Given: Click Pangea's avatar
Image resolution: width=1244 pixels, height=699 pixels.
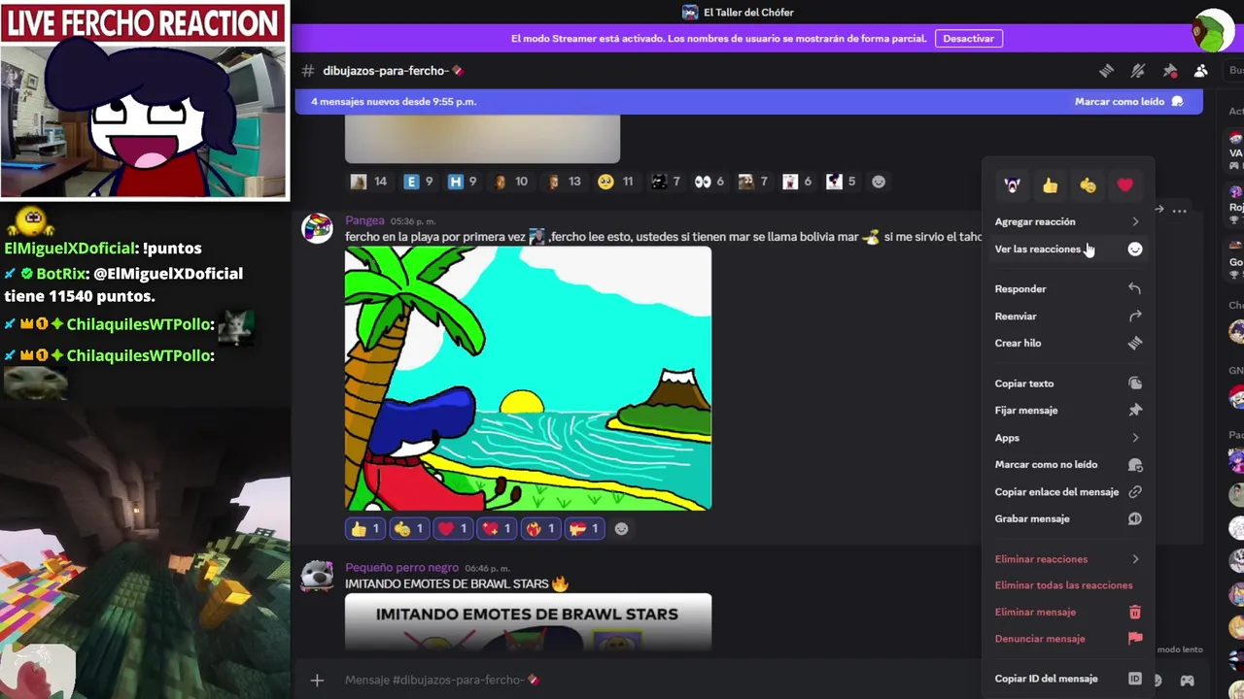Looking at the screenshot, I should [x=317, y=228].
